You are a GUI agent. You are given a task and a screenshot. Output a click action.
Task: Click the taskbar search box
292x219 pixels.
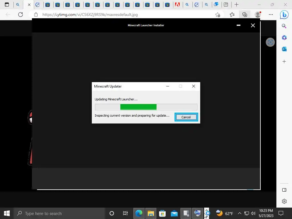coord(59,213)
